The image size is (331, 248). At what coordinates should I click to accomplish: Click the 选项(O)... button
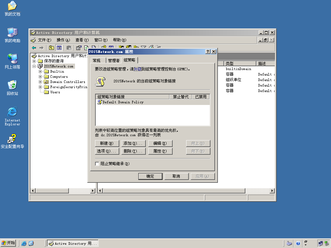(107, 151)
